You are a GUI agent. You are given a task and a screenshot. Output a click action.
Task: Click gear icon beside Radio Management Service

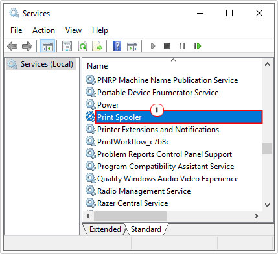90,190
